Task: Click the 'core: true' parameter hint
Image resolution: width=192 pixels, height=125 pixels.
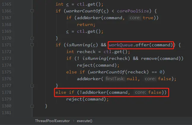Action: click(142, 18)
